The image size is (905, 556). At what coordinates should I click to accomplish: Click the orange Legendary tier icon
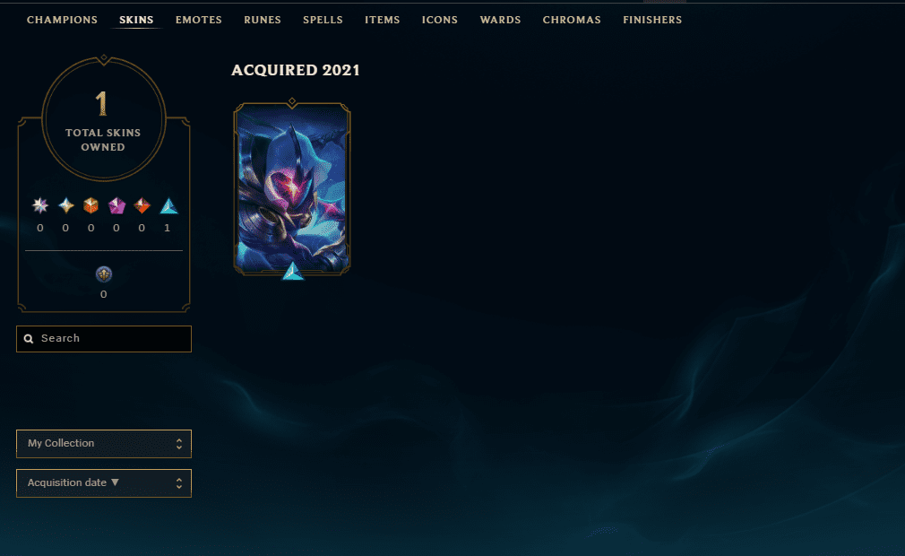[90, 205]
